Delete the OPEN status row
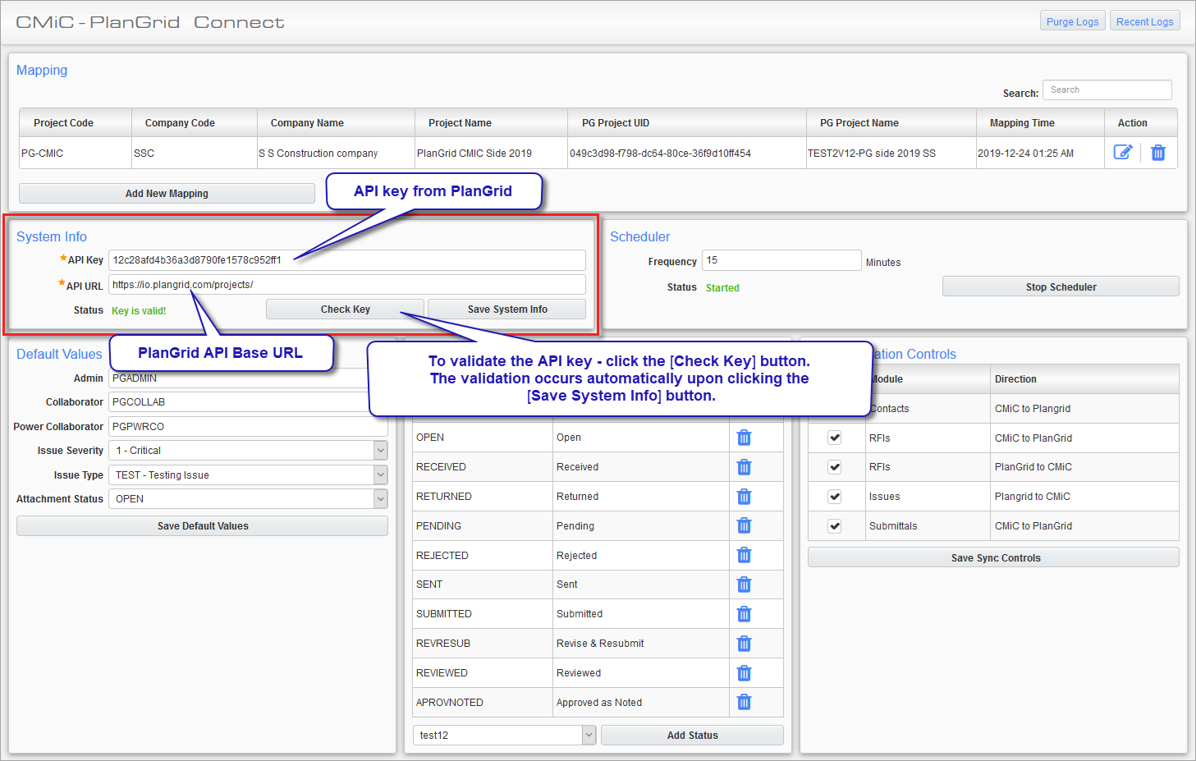The width and height of the screenshot is (1196, 761). pos(744,438)
